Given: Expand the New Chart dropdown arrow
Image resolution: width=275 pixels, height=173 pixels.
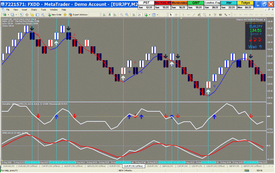Looking at the screenshot, I should click(x=8, y=15).
